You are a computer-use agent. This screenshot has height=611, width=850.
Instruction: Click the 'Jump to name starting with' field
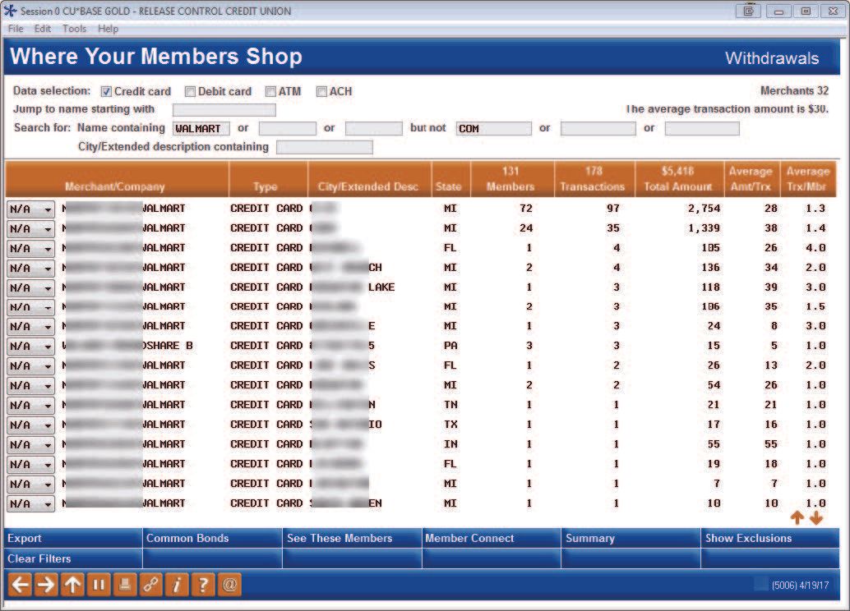pos(224,110)
